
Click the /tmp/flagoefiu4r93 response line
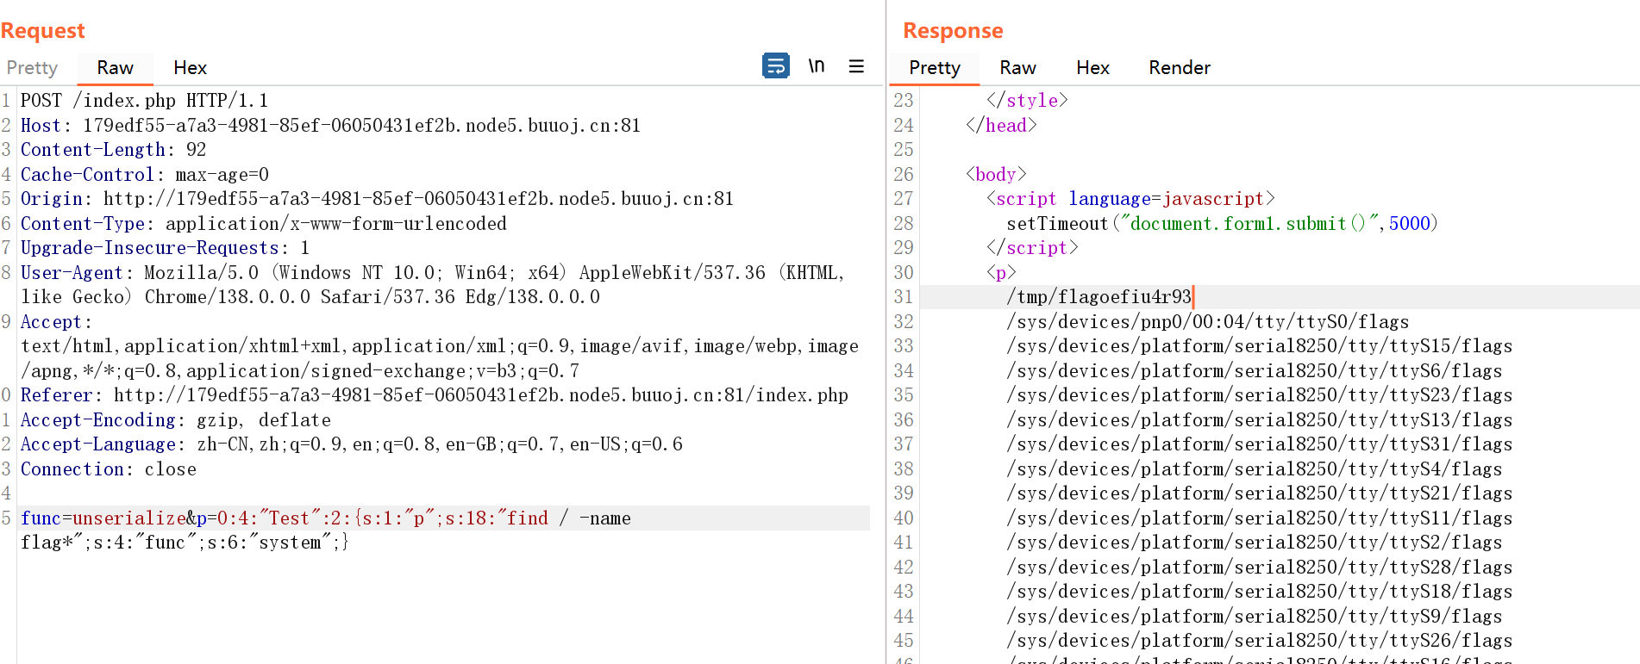point(1099,297)
